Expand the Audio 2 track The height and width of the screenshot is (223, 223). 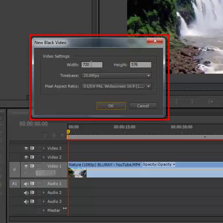(x=44, y=193)
